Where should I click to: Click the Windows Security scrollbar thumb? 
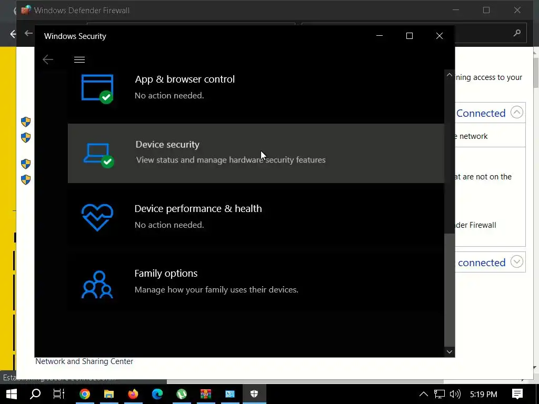click(x=450, y=290)
